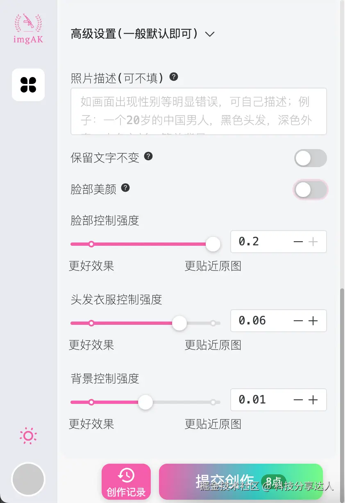Open the grid apps panel in sidebar
Image resolution: width=345 pixels, height=503 pixels.
click(x=28, y=85)
